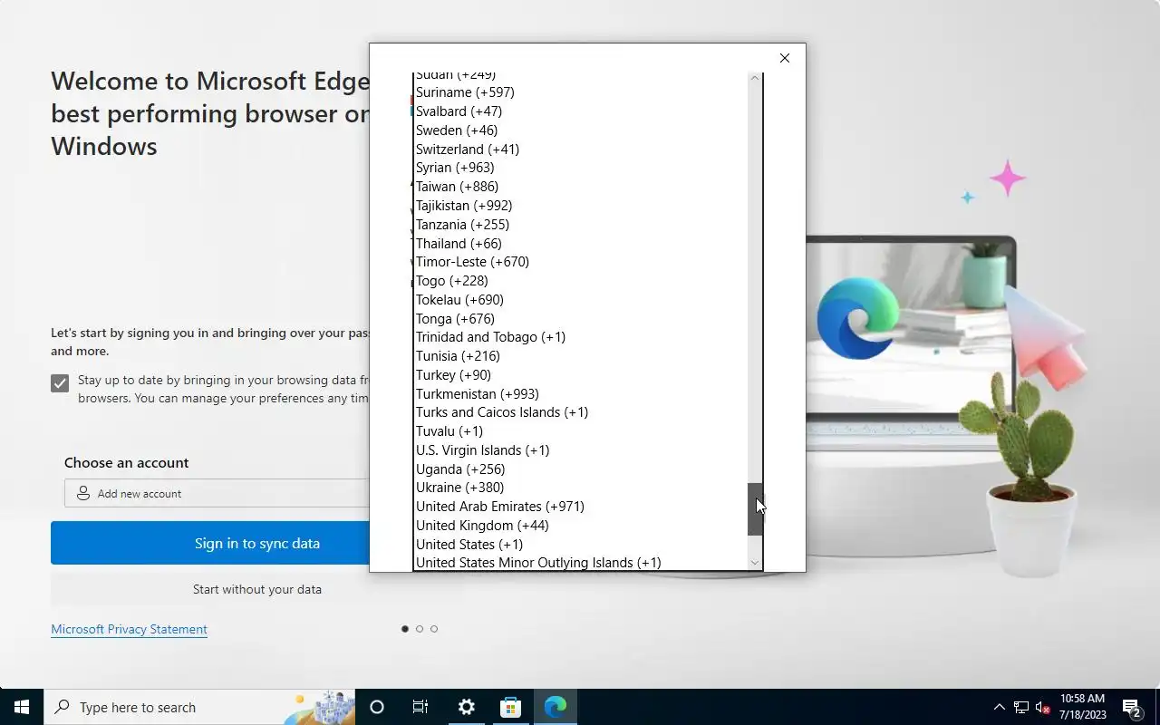Click the muted volume tray icon

tap(1043, 707)
